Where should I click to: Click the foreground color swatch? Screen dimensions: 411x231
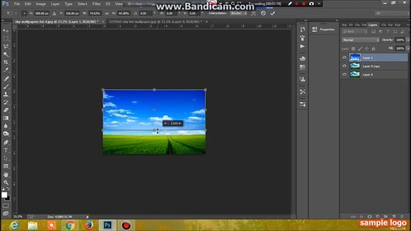(x=4, y=195)
